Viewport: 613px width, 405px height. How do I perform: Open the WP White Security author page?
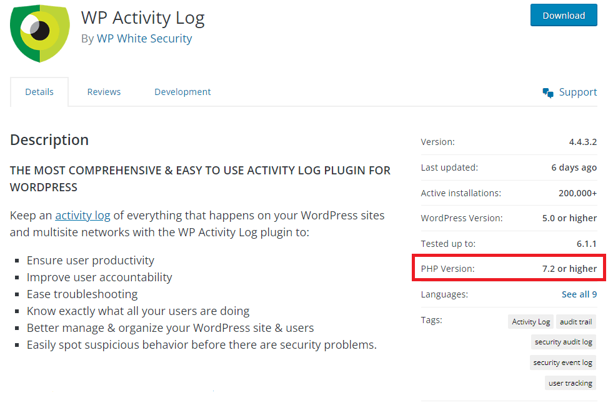(144, 38)
